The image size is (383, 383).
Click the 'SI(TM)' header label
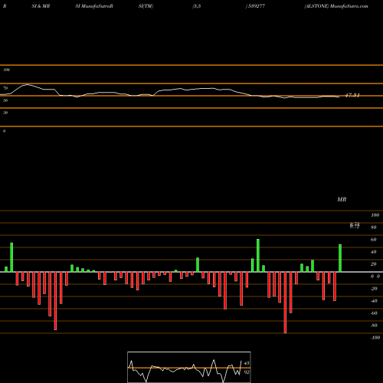(146, 6)
